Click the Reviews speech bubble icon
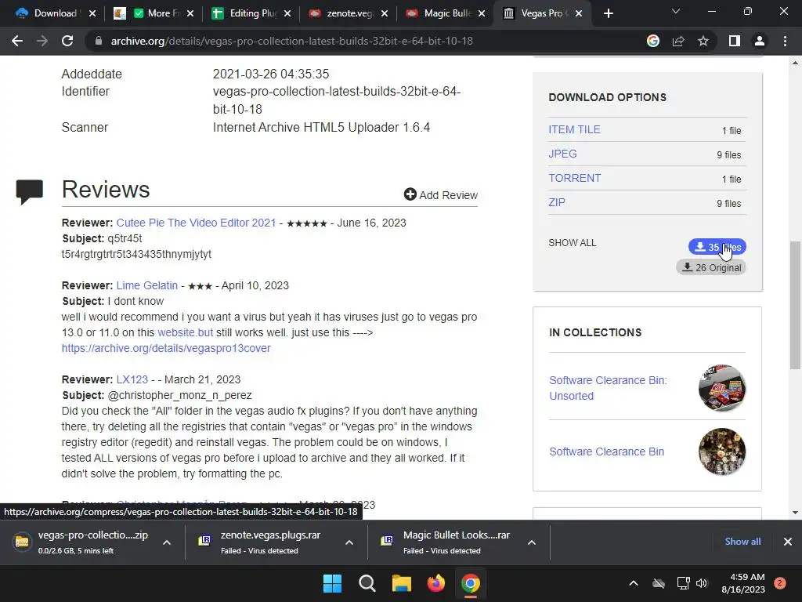The width and height of the screenshot is (802, 602). tap(29, 191)
